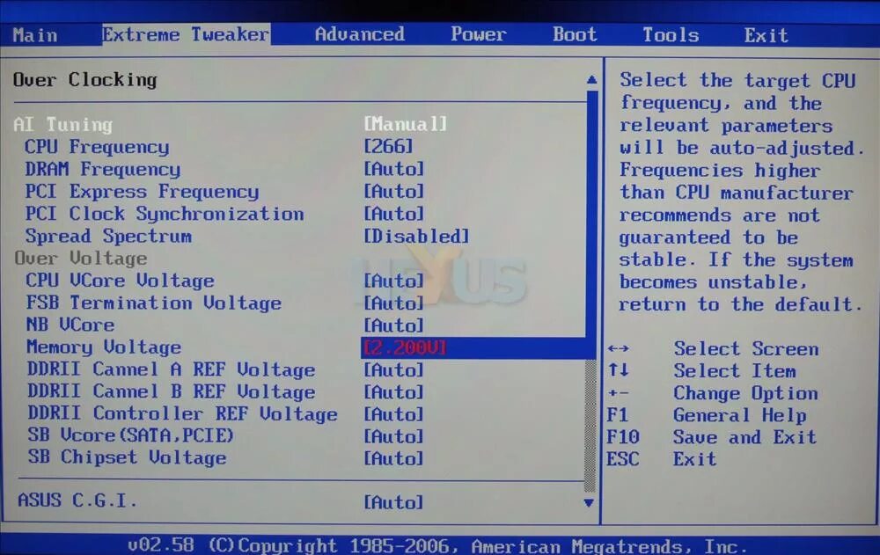
Task: Open DDRII Controller REF [Auto] value
Action: [394, 414]
